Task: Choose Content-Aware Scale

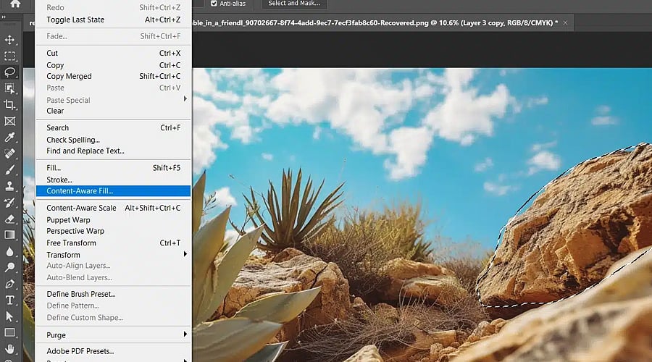Action: click(x=113, y=208)
